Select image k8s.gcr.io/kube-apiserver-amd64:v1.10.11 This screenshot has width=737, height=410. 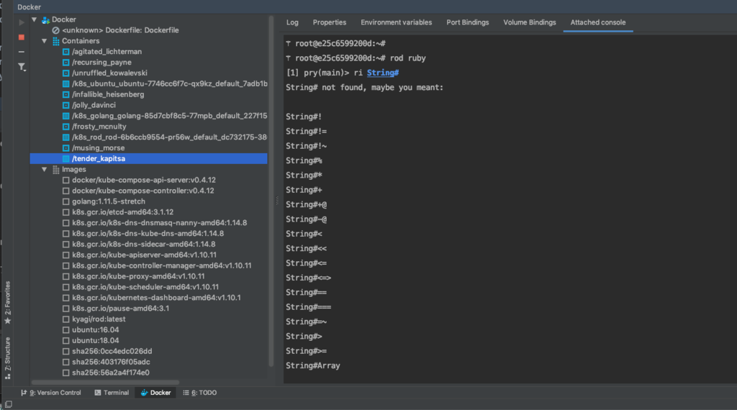[x=144, y=255]
